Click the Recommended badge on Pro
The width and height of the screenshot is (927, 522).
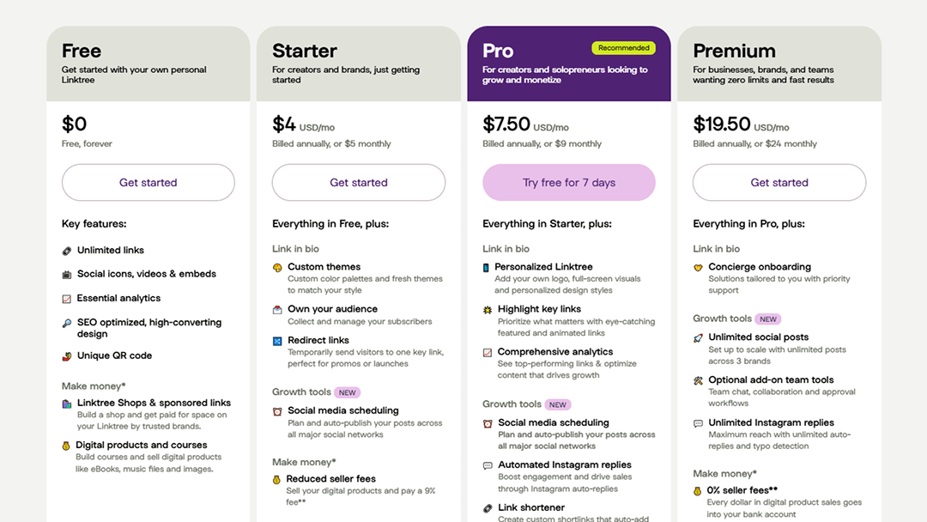tap(623, 47)
